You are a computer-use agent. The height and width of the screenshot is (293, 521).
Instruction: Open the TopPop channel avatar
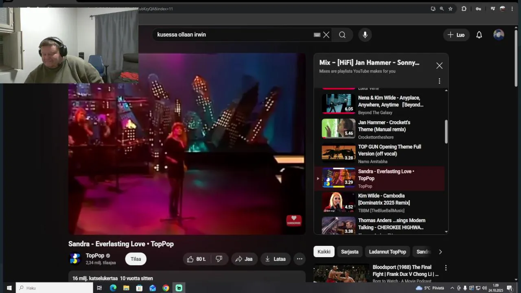pyautogui.click(x=75, y=259)
